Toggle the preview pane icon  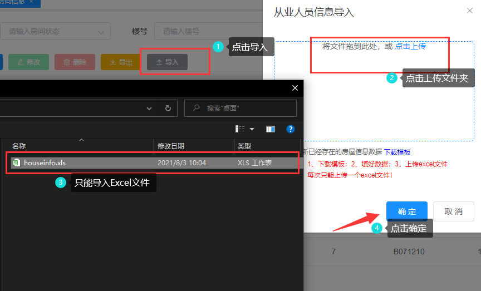click(x=270, y=129)
